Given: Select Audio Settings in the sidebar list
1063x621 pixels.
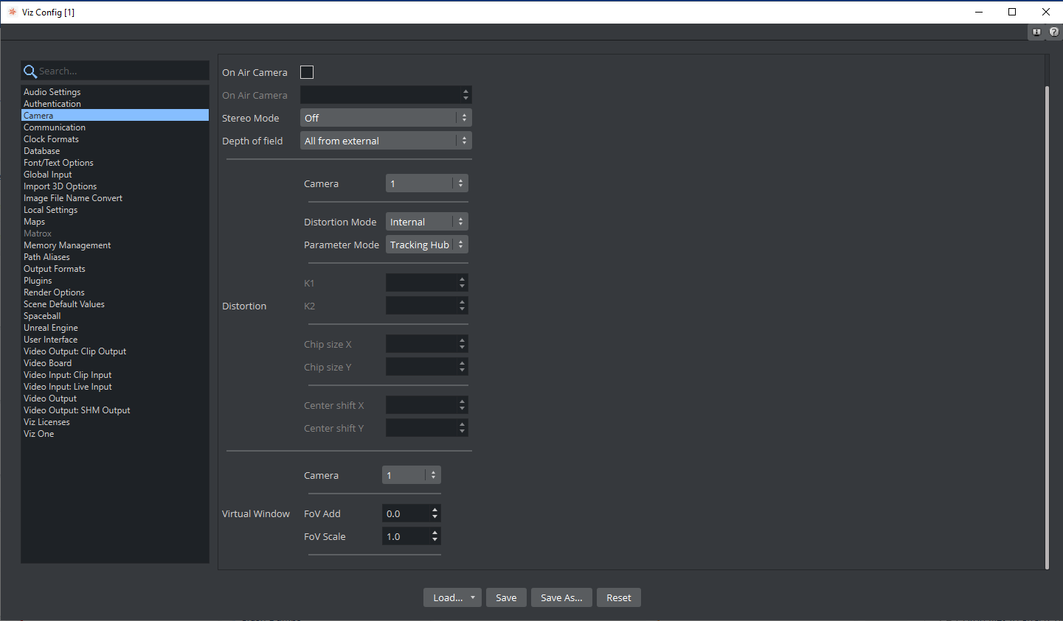Looking at the screenshot, I should tap(52, 92).
